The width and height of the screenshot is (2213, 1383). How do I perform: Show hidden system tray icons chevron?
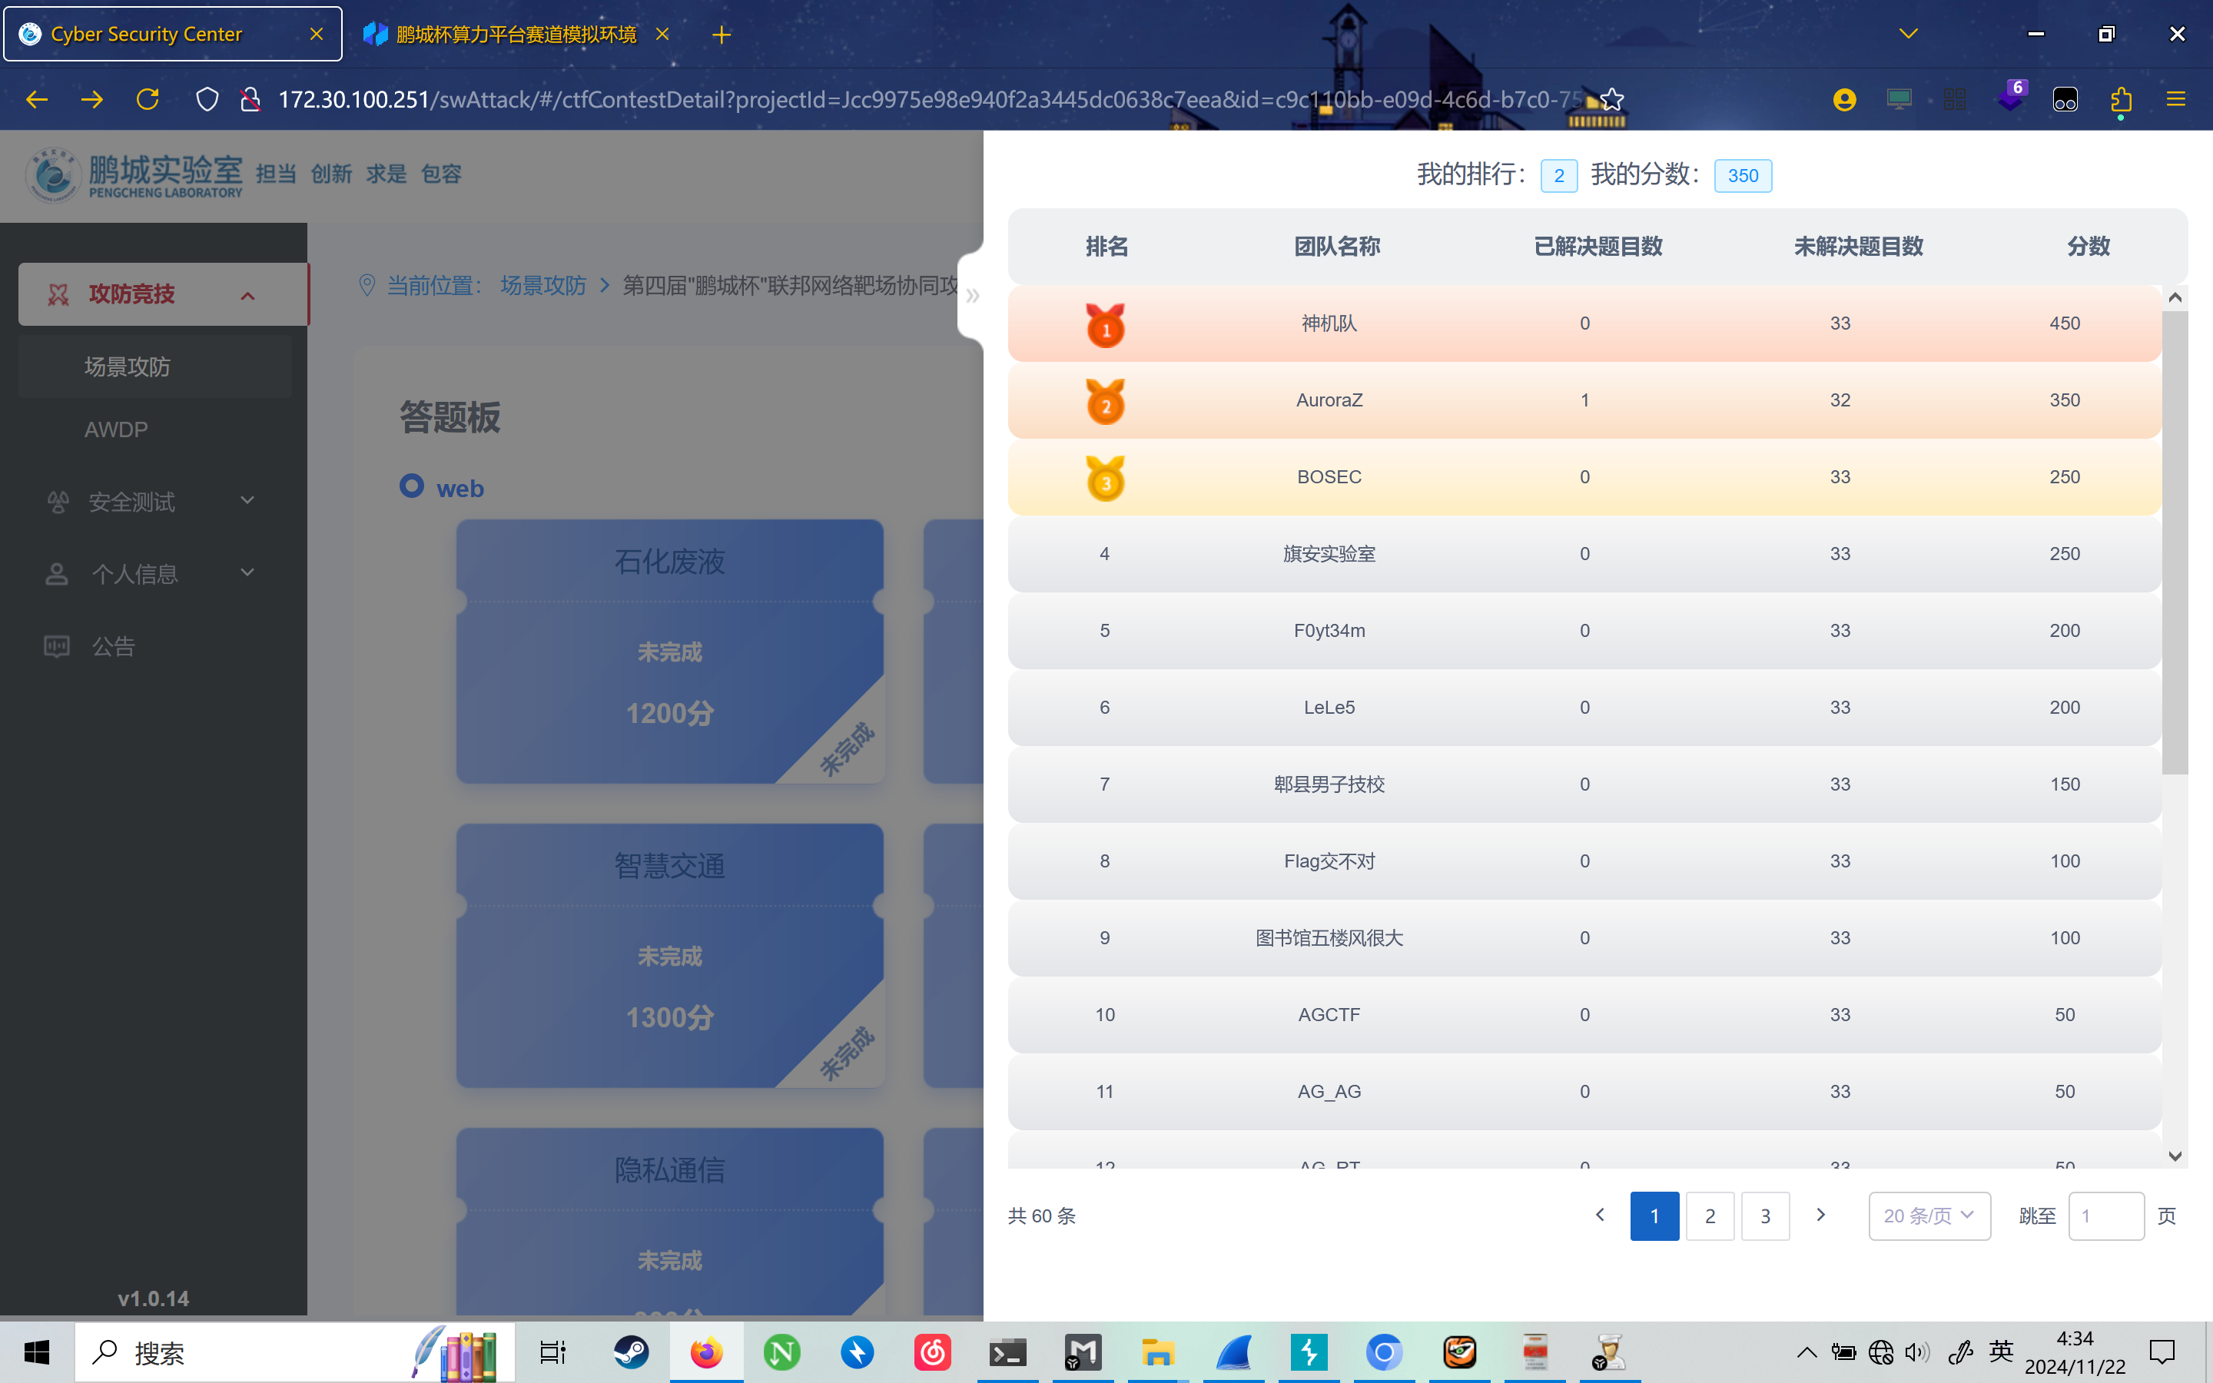pos(1807,1352)
